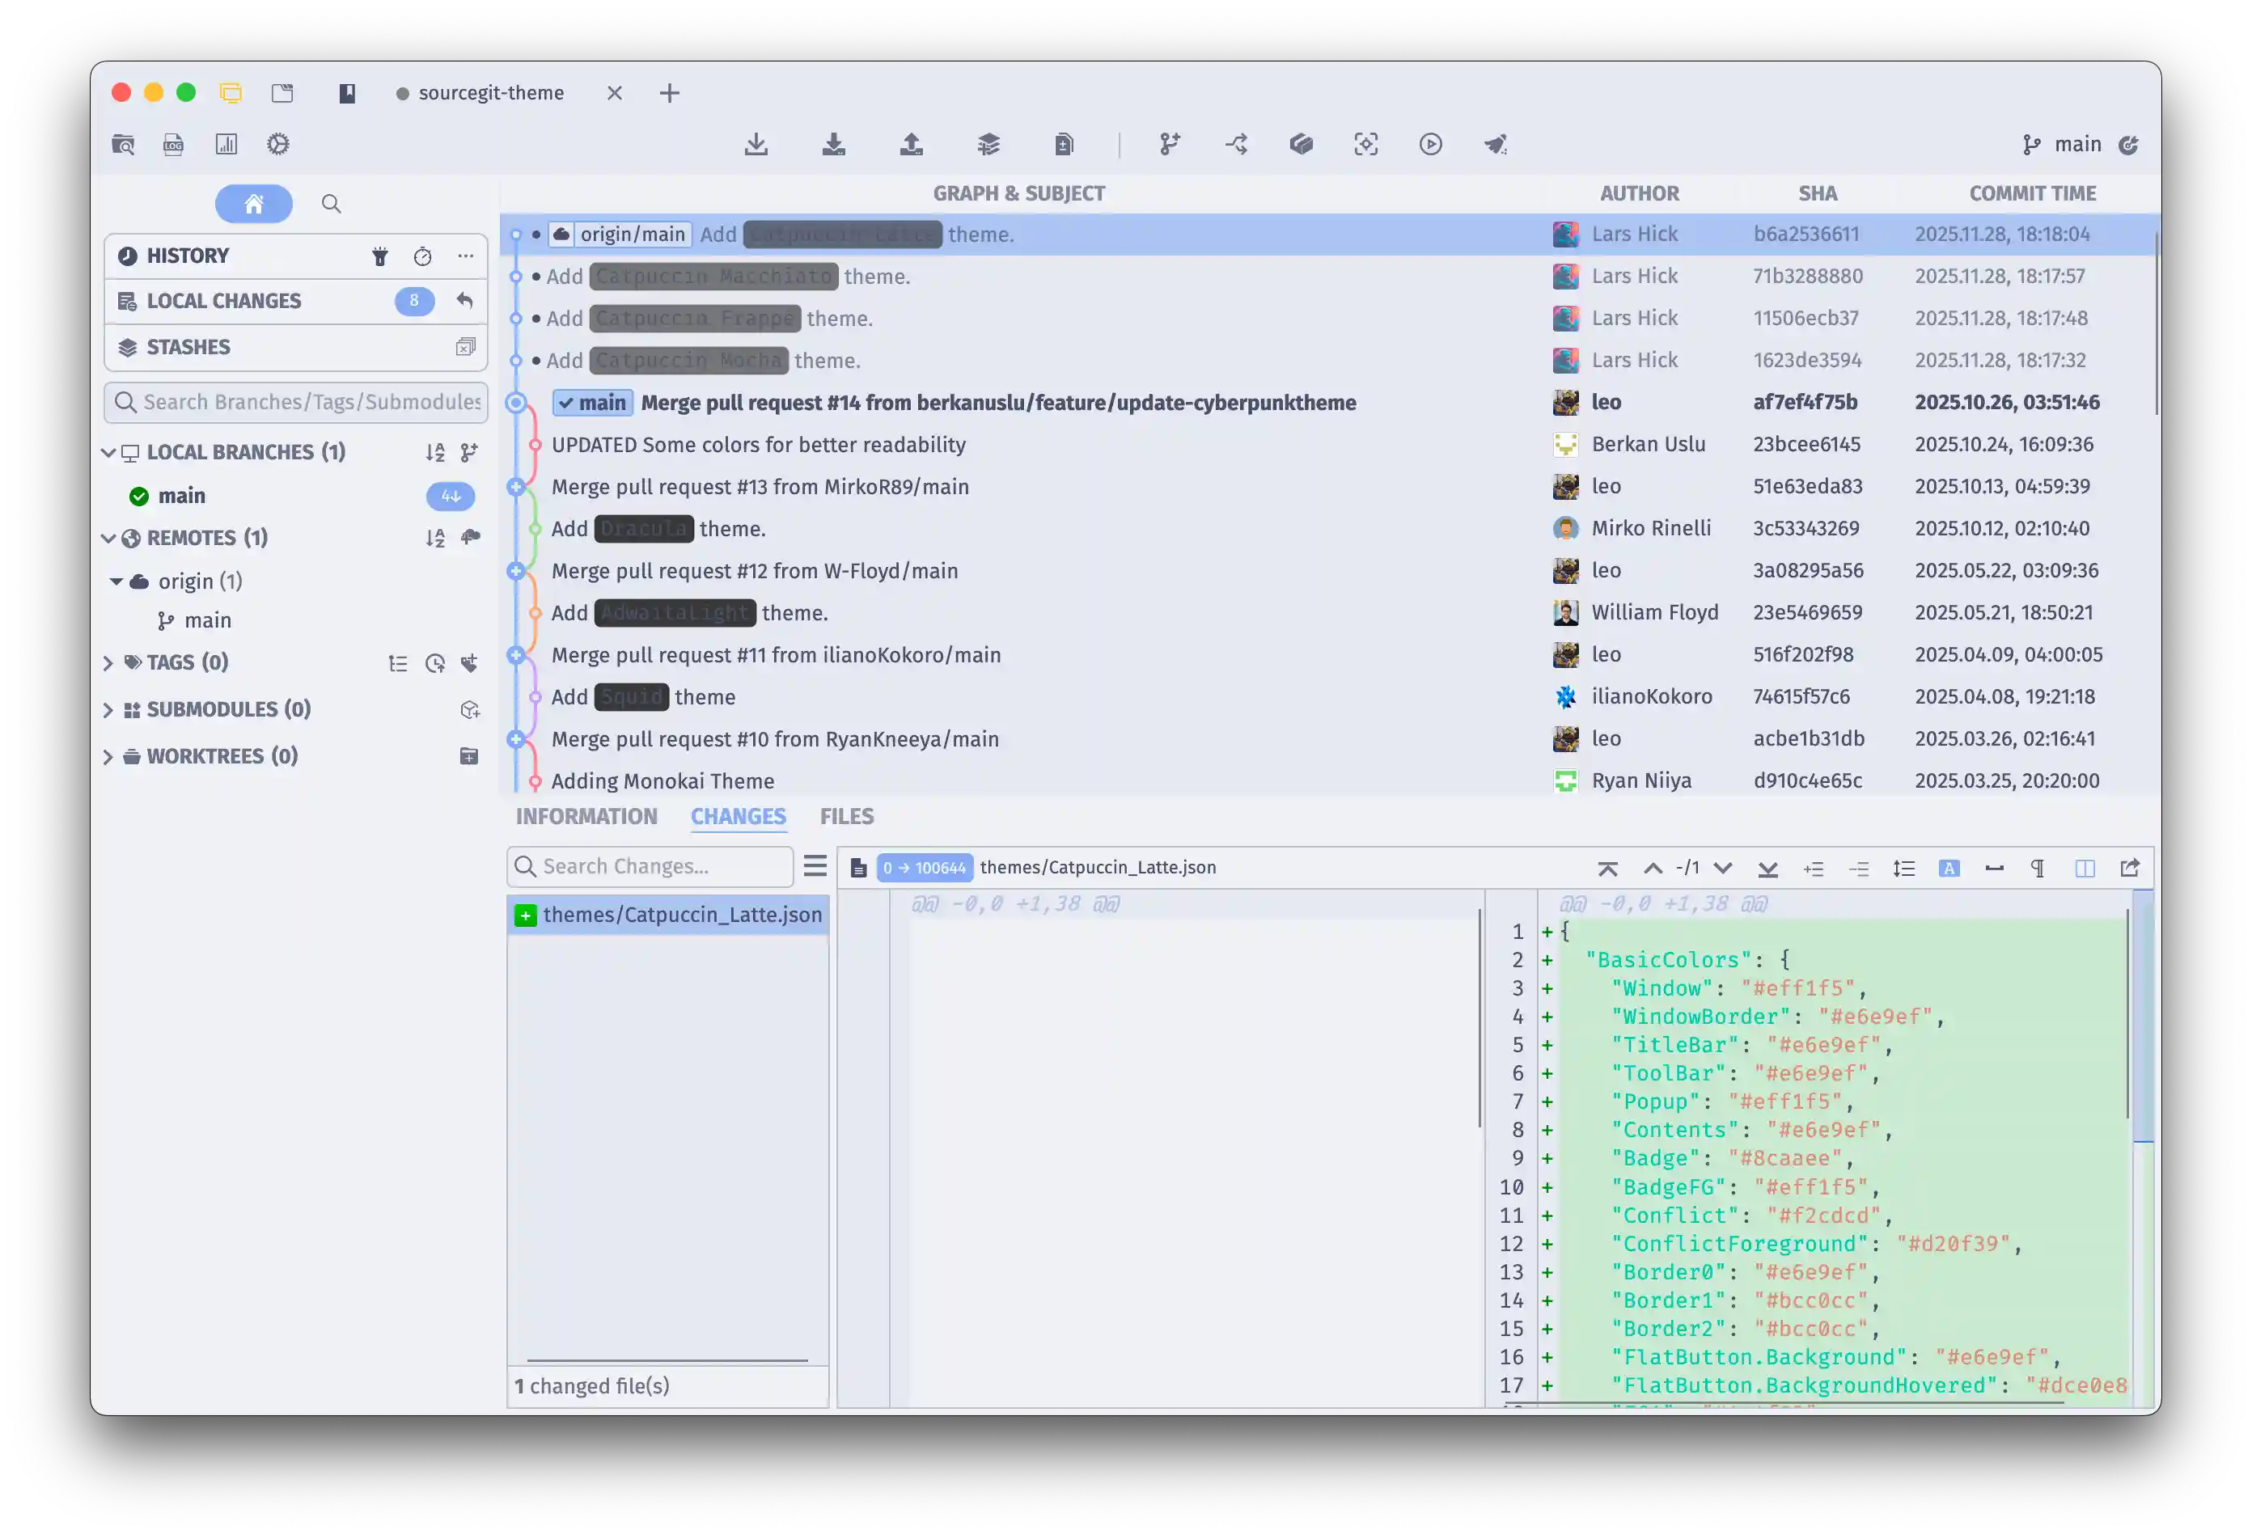The height and width of the screenshot is (1535, 2252).
Task: Open the repository statistics icon
Action: (x=226, y=145)
